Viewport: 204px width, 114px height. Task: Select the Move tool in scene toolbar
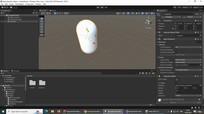(42, 21)
